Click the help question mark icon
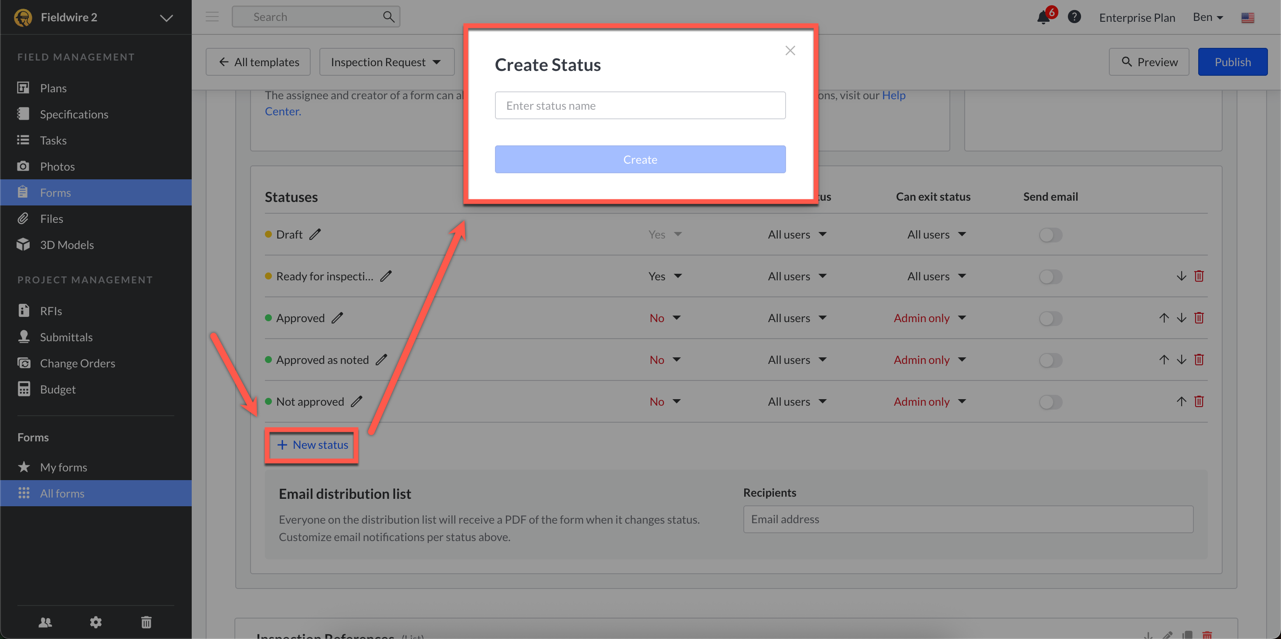1281x639 pixels. pos(1074,17)
